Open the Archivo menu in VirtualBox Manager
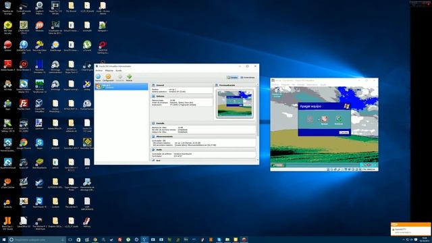Image resolution: width=432 pixels, height=243 pixels. pos(99,70)
